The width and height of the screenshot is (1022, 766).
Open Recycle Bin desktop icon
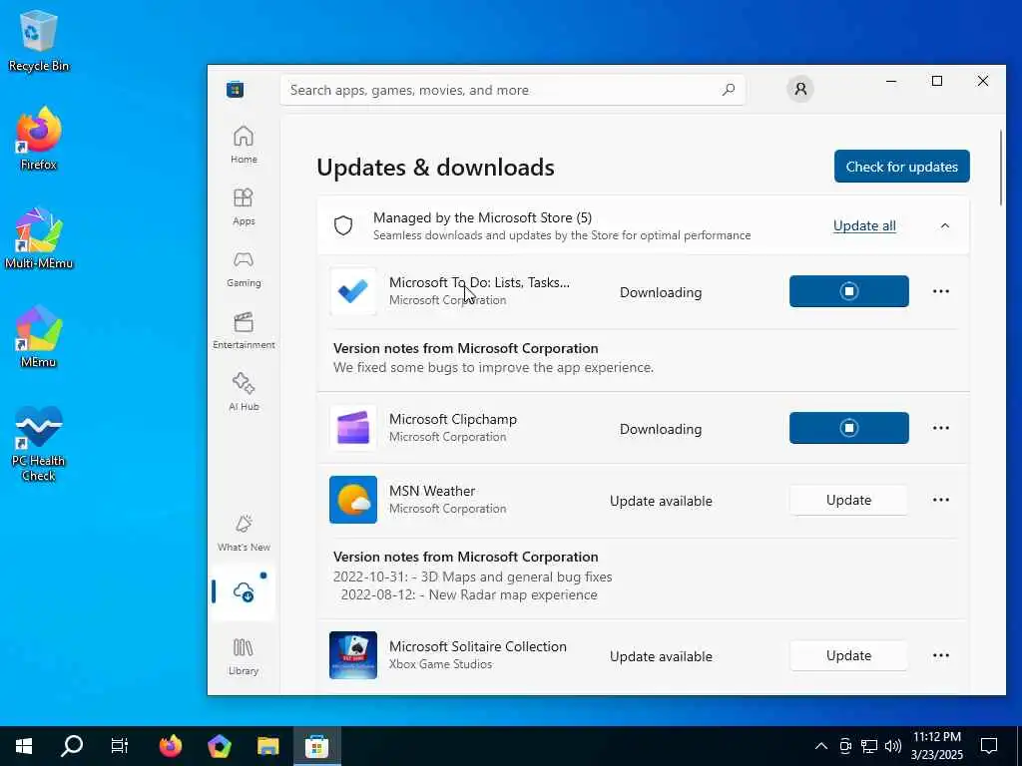[39, 40]
